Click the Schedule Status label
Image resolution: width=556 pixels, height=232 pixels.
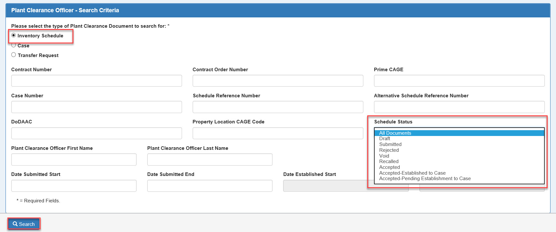tap(393, 122)
